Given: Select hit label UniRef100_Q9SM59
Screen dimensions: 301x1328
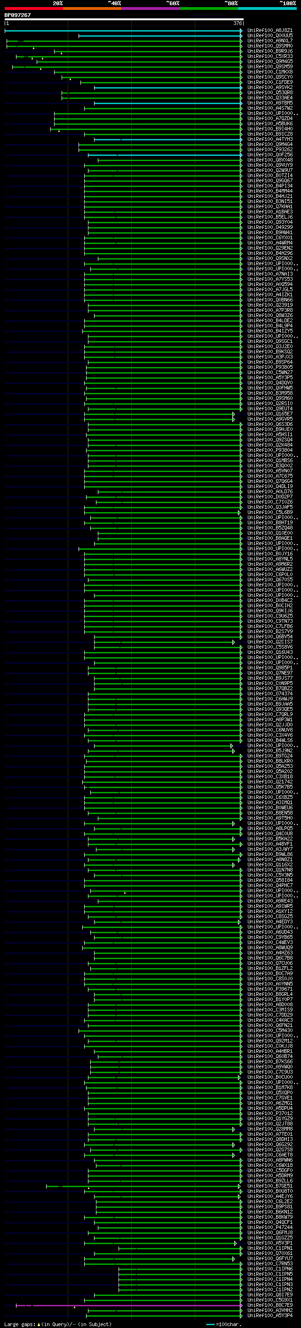Looking at the screenshot, I should click(x=270, y=66).
